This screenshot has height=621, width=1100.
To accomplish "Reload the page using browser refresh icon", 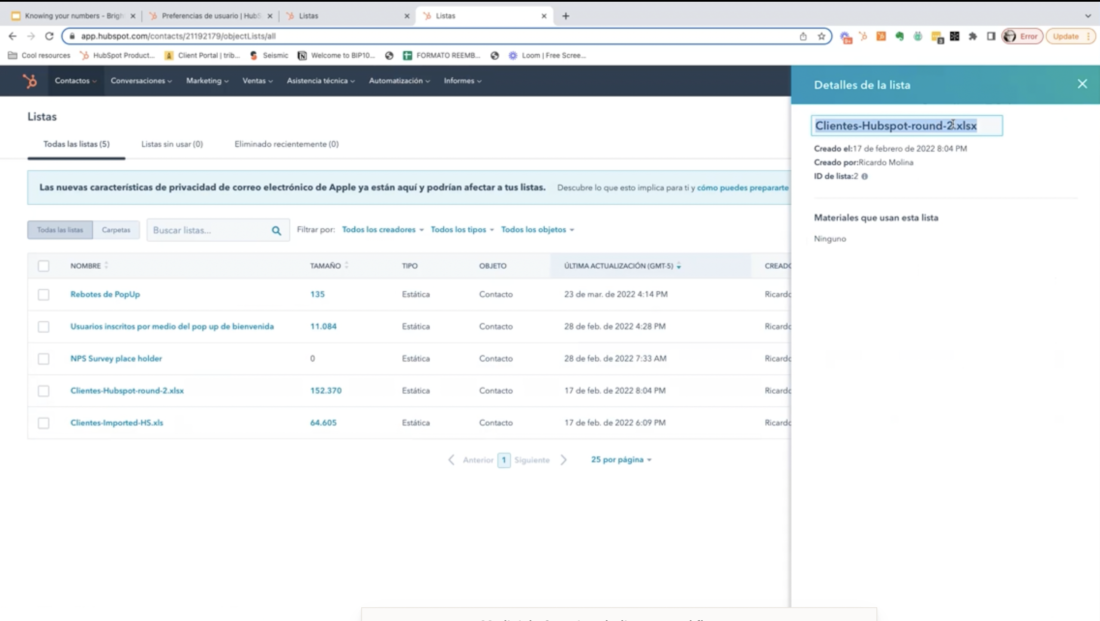I will tap(49, 36).
